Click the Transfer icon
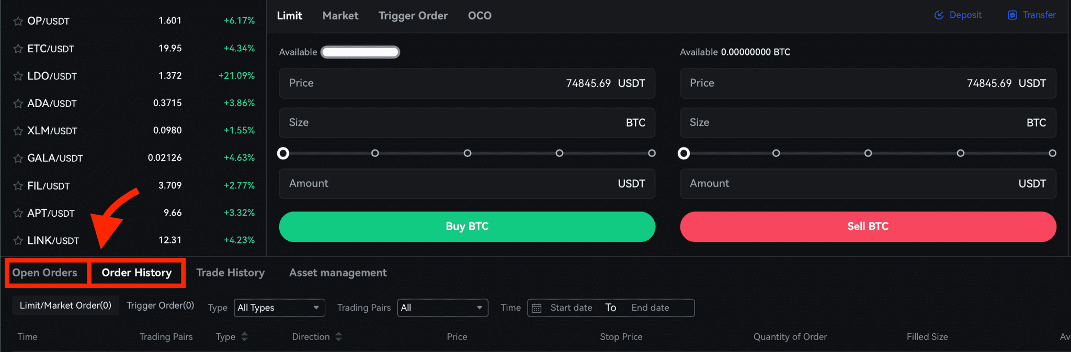 [x=1012, y=15]
